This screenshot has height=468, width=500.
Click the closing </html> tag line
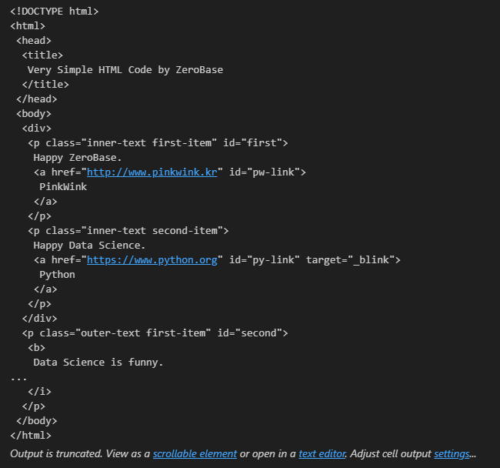click(x=31, y=436)
